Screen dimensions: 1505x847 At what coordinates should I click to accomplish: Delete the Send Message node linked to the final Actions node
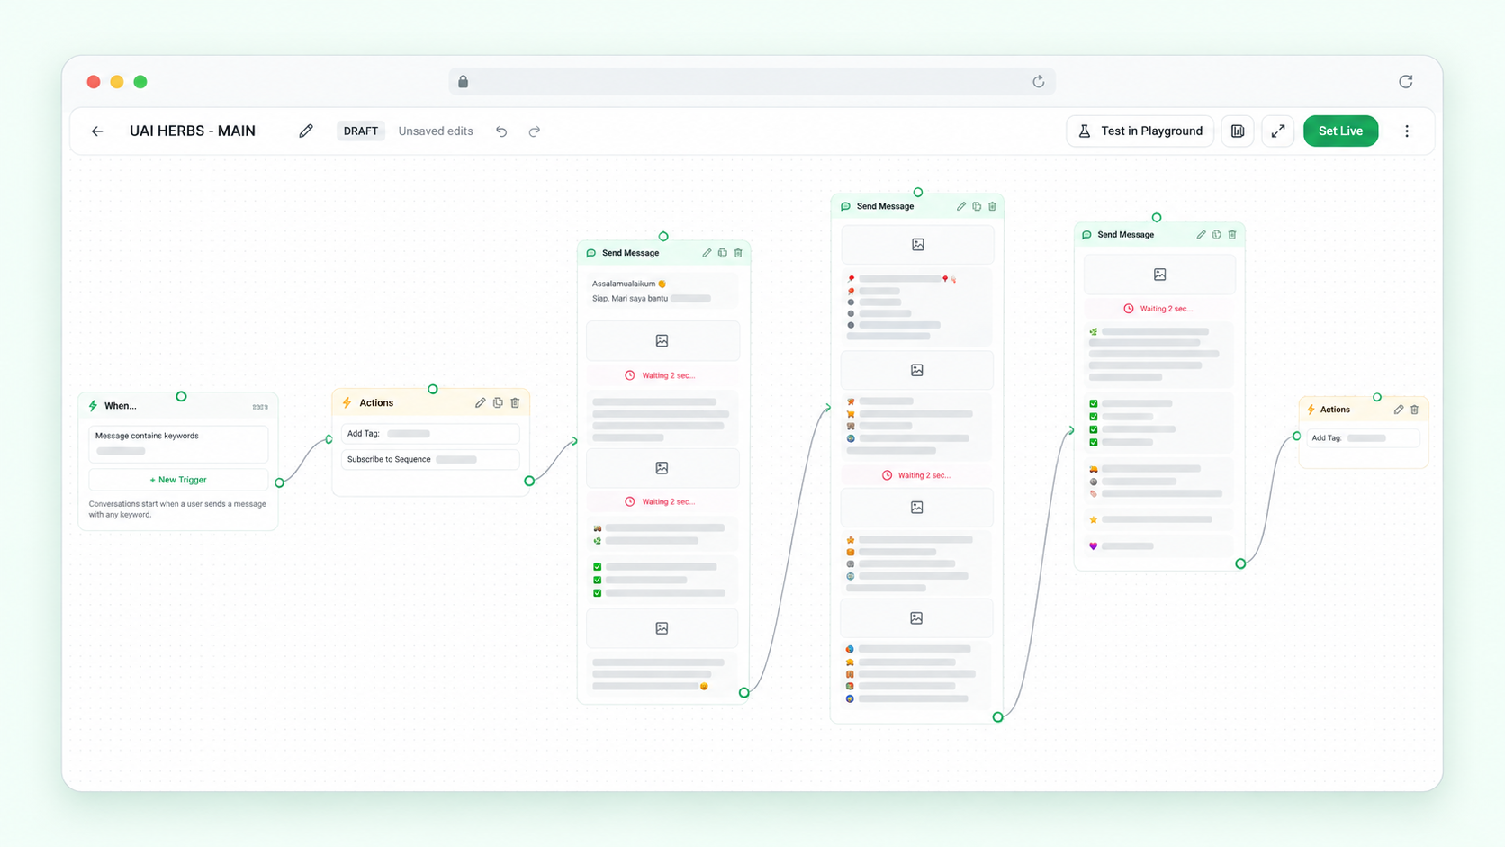coord(1232,235)
